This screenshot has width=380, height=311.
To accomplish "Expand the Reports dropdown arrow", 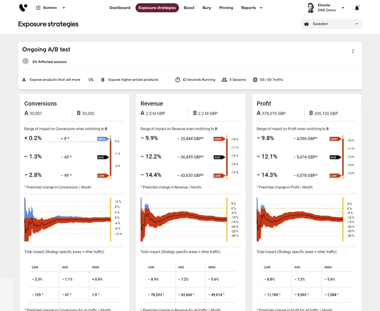I will 261,8.
